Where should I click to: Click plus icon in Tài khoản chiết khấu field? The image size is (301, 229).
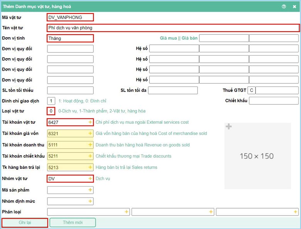click(90, 156)
